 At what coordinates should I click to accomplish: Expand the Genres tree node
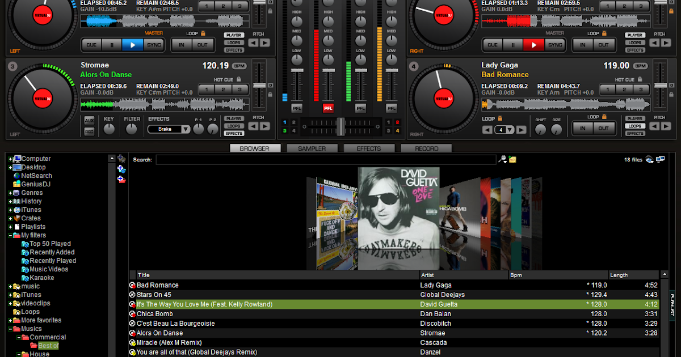point(10,193)
